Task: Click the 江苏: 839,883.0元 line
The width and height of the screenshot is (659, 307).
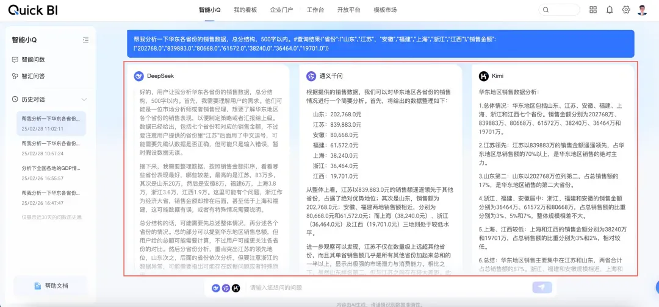Action: pos(337,124)
